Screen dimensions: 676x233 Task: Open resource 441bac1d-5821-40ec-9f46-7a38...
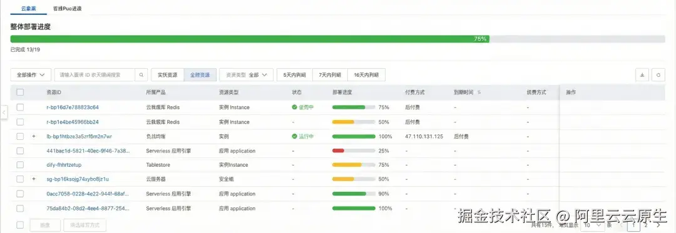click(88, 151)
